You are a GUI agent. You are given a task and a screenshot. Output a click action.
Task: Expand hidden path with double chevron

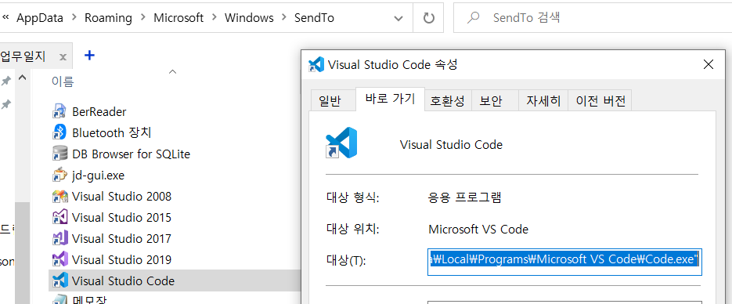pyautogui.click(x=5, y=16)
